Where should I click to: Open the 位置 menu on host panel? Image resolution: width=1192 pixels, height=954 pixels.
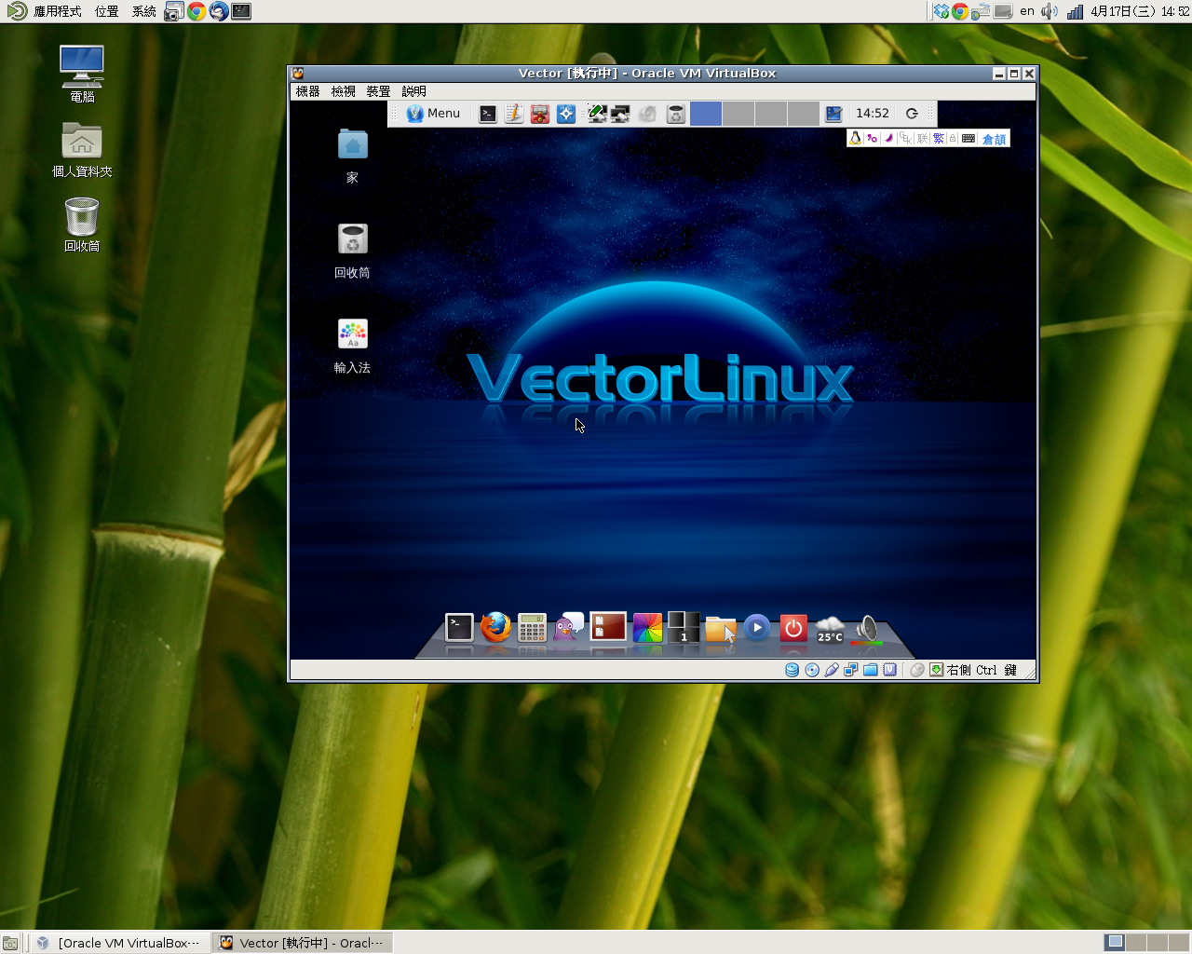[106, 11]
